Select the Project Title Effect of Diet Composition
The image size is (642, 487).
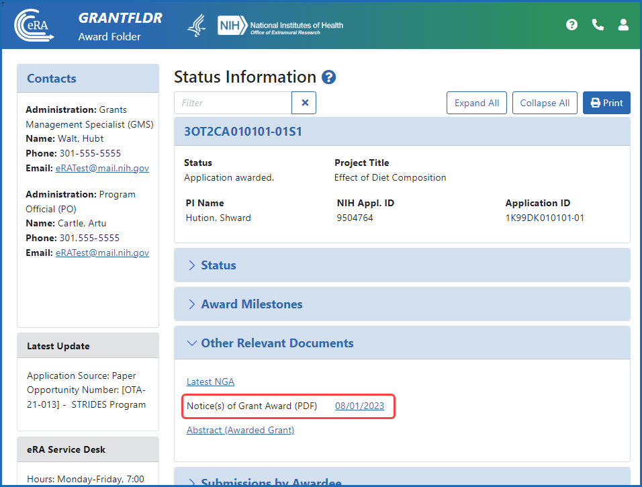[x=390, y=178]
